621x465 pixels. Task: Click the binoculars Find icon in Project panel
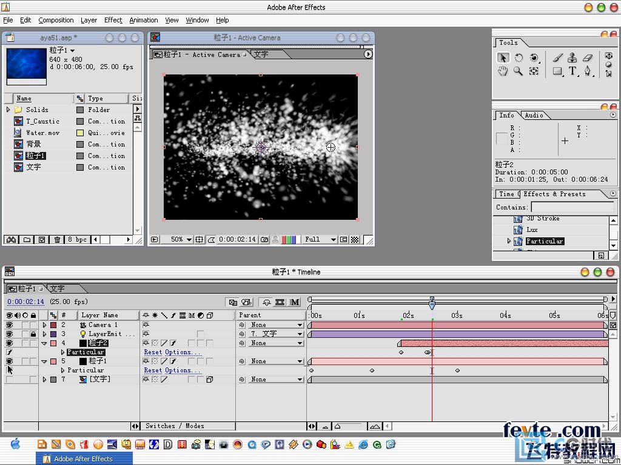pos(11,240)
